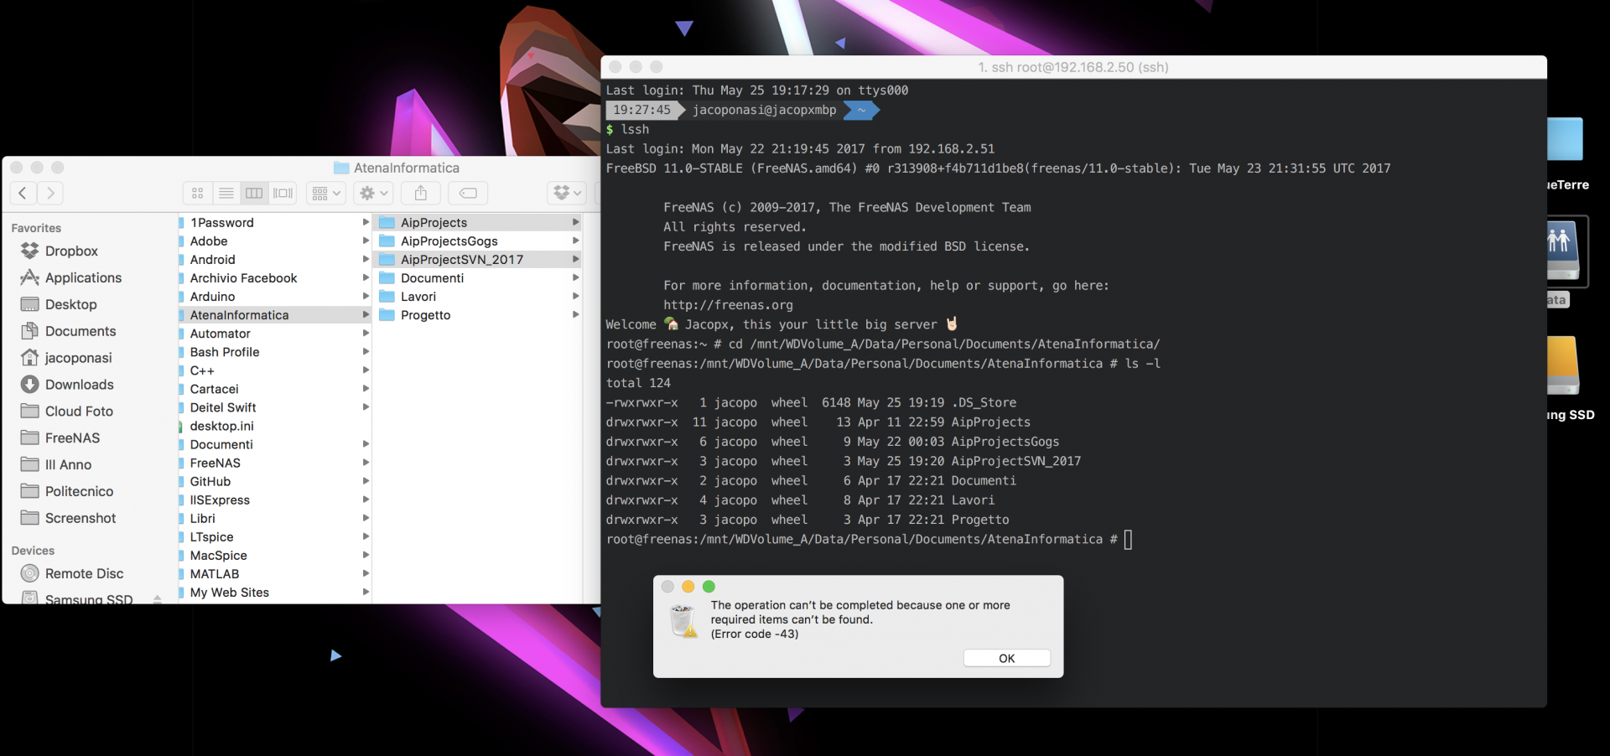Expand the arrow next to Archivio Facebook
Viewport: 1610px width, 756px height.
tap(366, 278)
